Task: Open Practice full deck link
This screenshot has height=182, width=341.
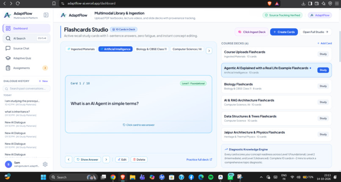Action: pos(199,160)
